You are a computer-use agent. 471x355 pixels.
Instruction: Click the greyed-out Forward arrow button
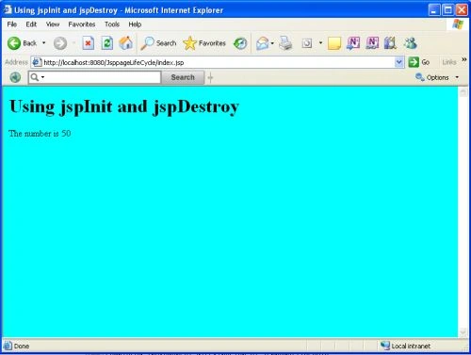coord(60,43)
